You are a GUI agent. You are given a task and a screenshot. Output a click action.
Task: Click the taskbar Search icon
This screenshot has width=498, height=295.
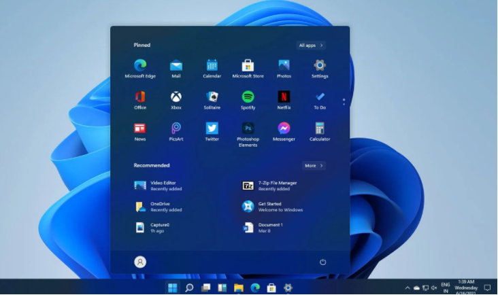[189, 288]
